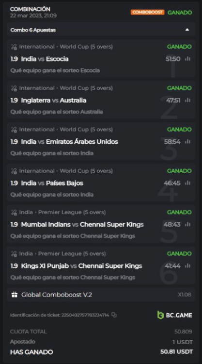Viewport: 202px width, 364px height.
Task: Open the India vs Escocia match
Action: point(45,59)
